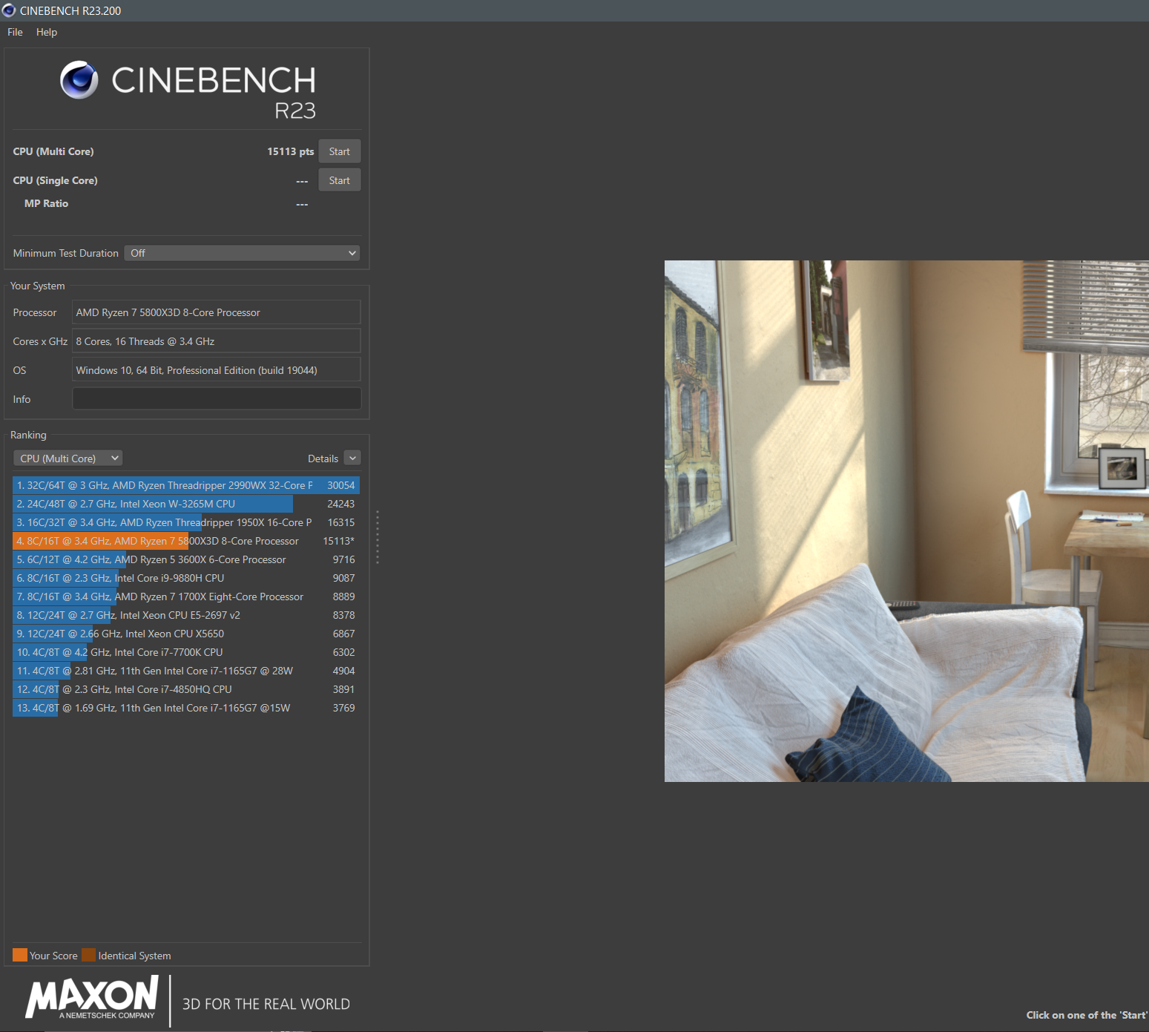Click the brown Identical System legend swatch
The width and height of the screenshot is (1149, 1032).
coord(88,955)
